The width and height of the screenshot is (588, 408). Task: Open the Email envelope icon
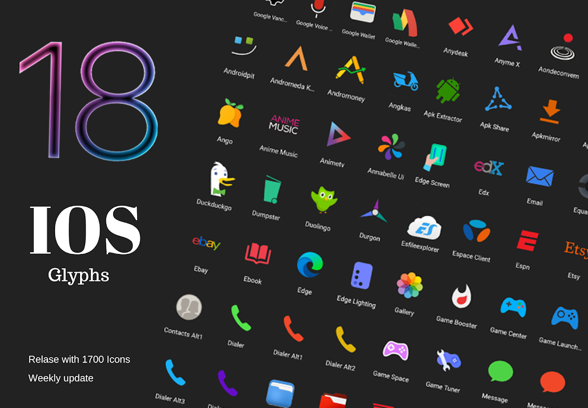pyautogui.click(x=540, y=176)
